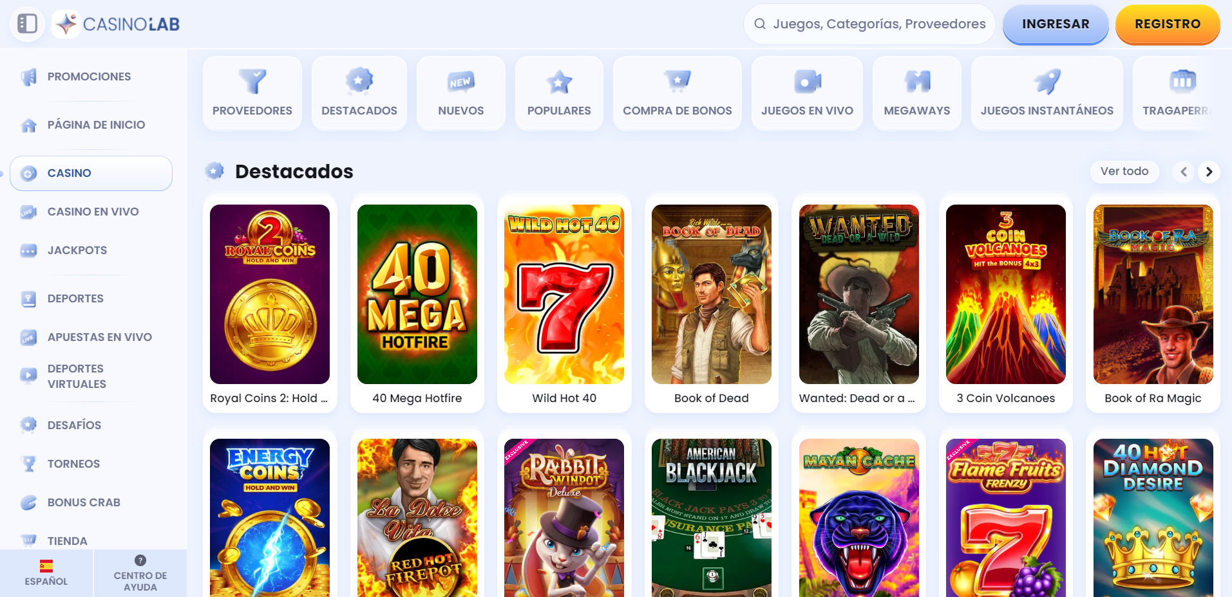Viewport: 1232px width, 597px height.
Task: Click the INGRESAR login button
Action: click(1056, 24)
